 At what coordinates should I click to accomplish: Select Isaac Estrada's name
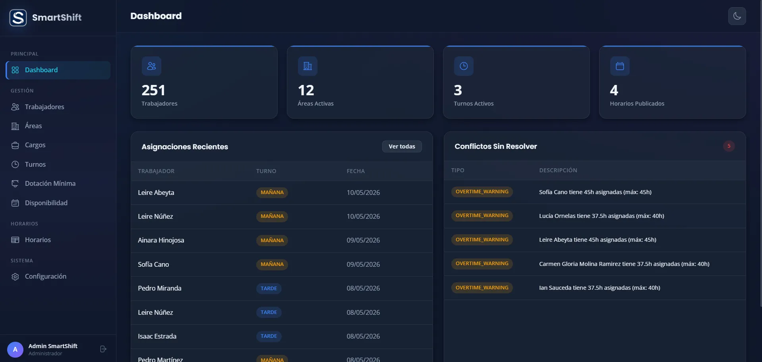pyautogui.click(x=157, y=336)
